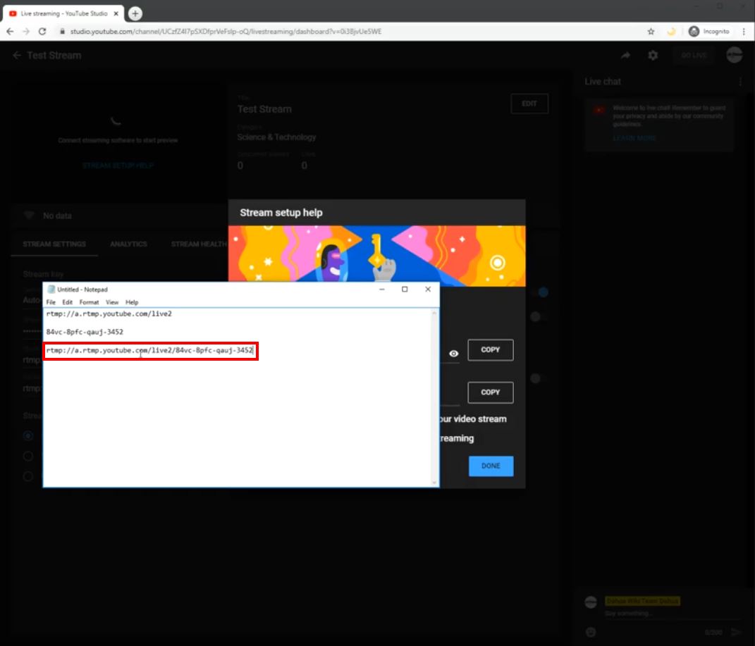The width and height of the screenshot is (755, 646).
Task: Select the third streaming radio option
Action: tap(28, 476)
